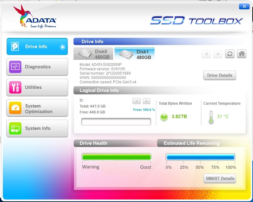Click the WWN: 0000000000000000 text
The image size is (253, 202).
pos(103,78)
